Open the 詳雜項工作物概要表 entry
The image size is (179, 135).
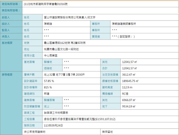click(x=56, y=113)
